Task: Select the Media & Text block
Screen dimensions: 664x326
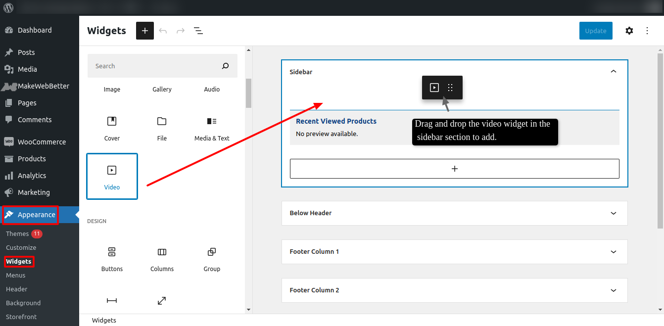Action: [212, 128]
